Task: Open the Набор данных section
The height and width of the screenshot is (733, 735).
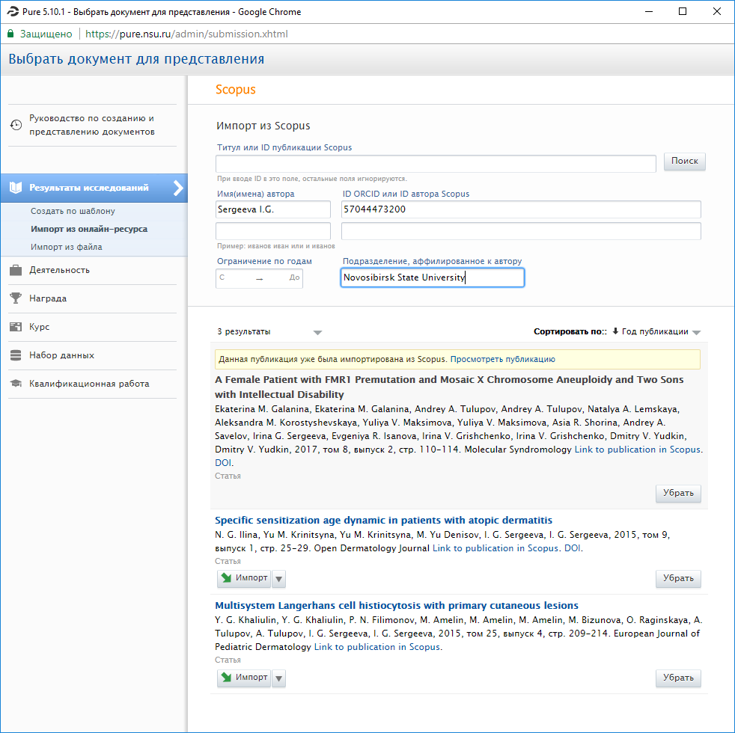Action: click(x=61, y=355)
